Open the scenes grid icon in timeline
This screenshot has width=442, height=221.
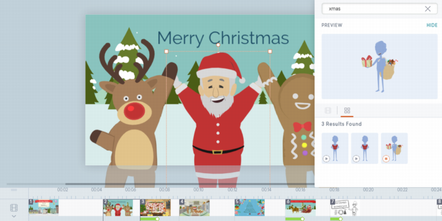coord(14,208)
